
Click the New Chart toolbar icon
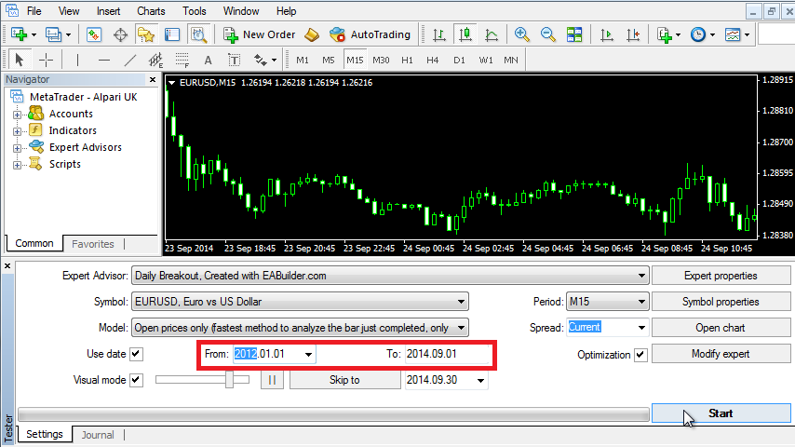coord(20,34)
